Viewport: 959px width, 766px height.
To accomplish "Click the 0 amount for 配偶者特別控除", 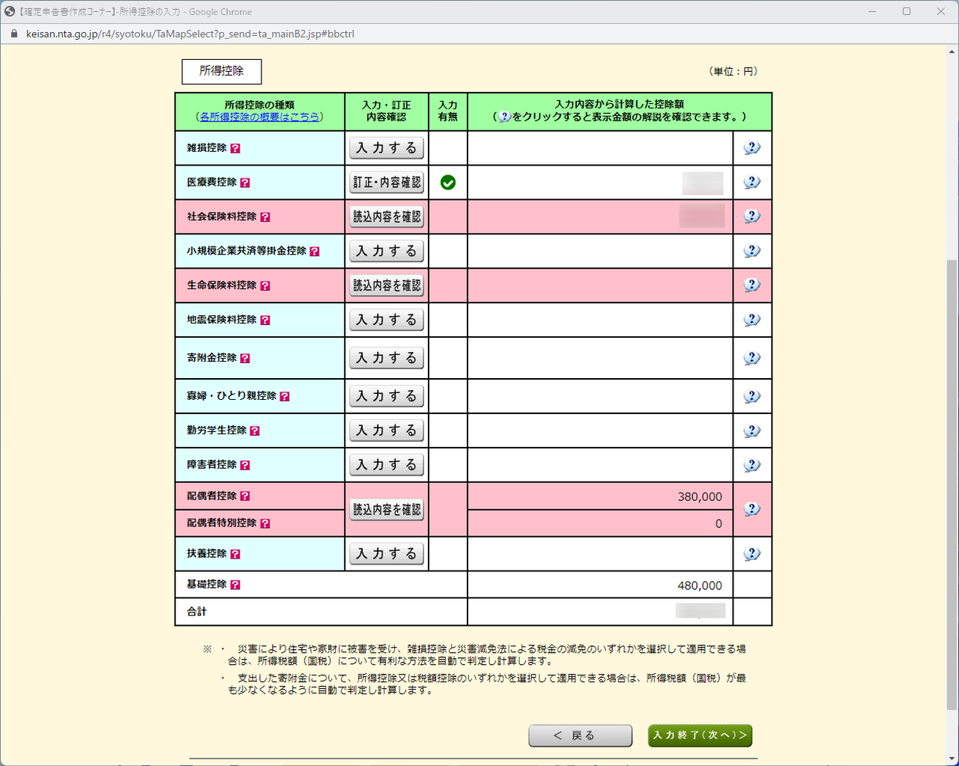I will pos(719,524).
